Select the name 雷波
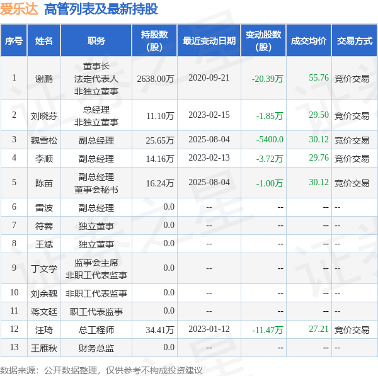This screenshot has height=376, width=378. click(x=44, y=208)
